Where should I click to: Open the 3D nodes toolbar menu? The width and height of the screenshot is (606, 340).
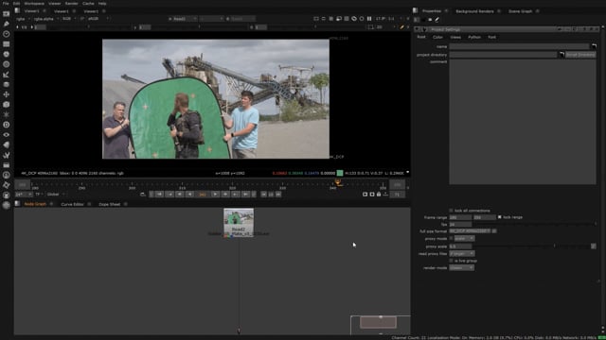click(7, 105)
